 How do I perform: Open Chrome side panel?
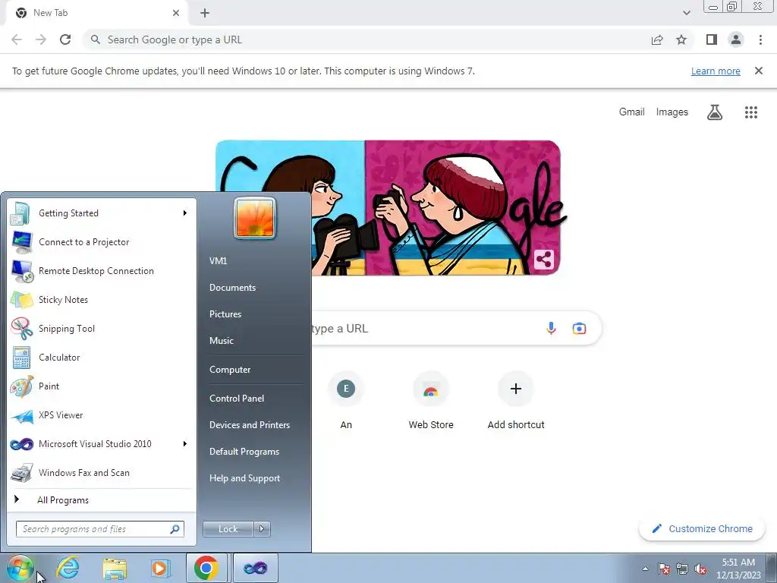(x=712, y=39)
